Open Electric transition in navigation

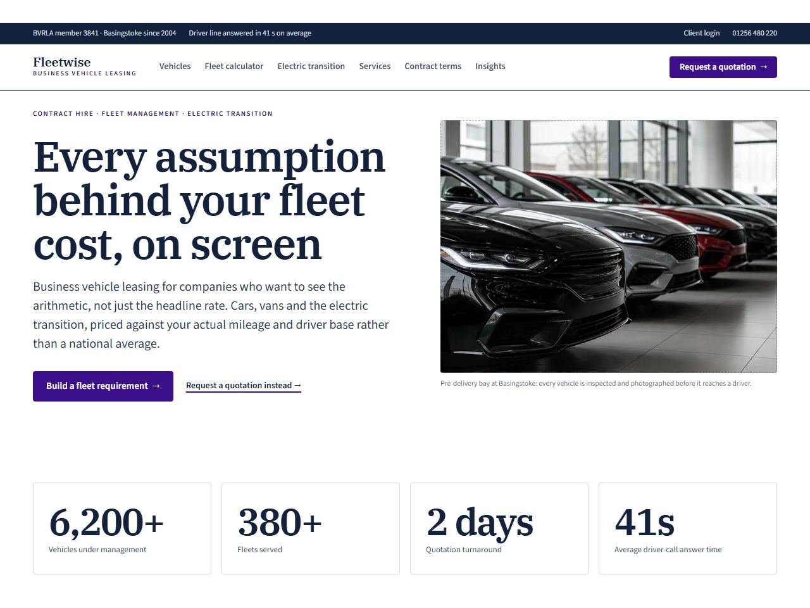[x=311, y=66]
